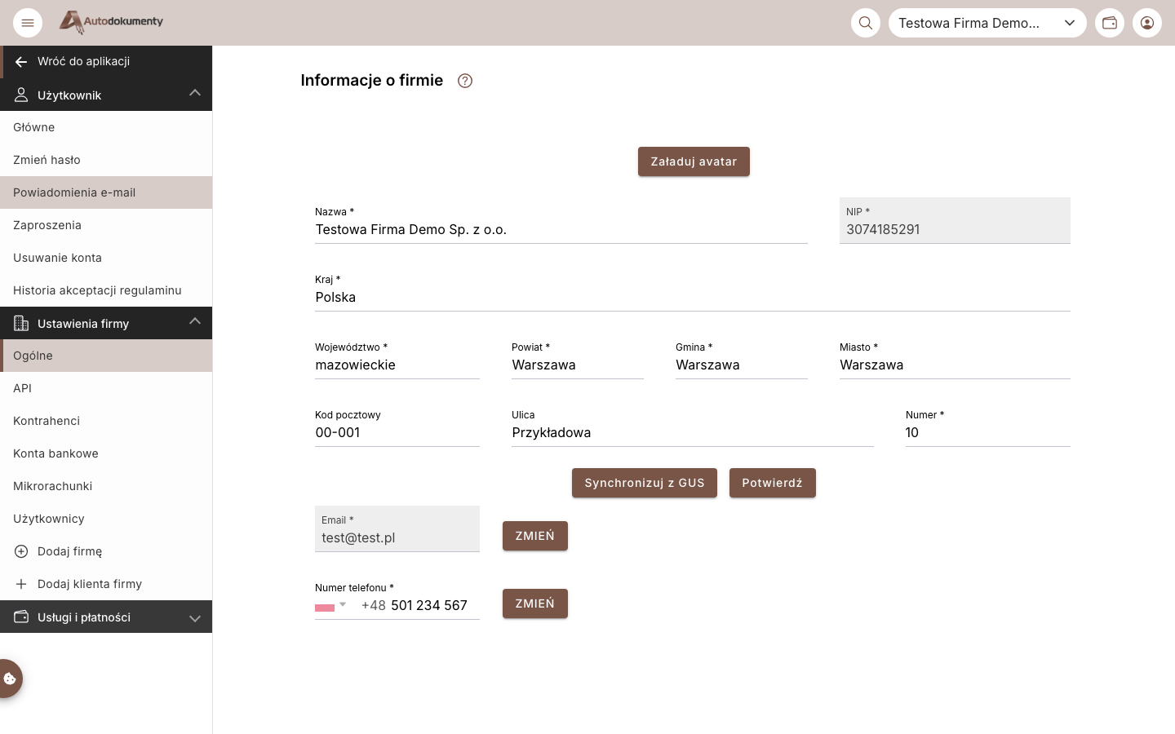The width and height of the screenshot is (1175, 734).
Task: Go to Zmień hasło
Action: 106,160
